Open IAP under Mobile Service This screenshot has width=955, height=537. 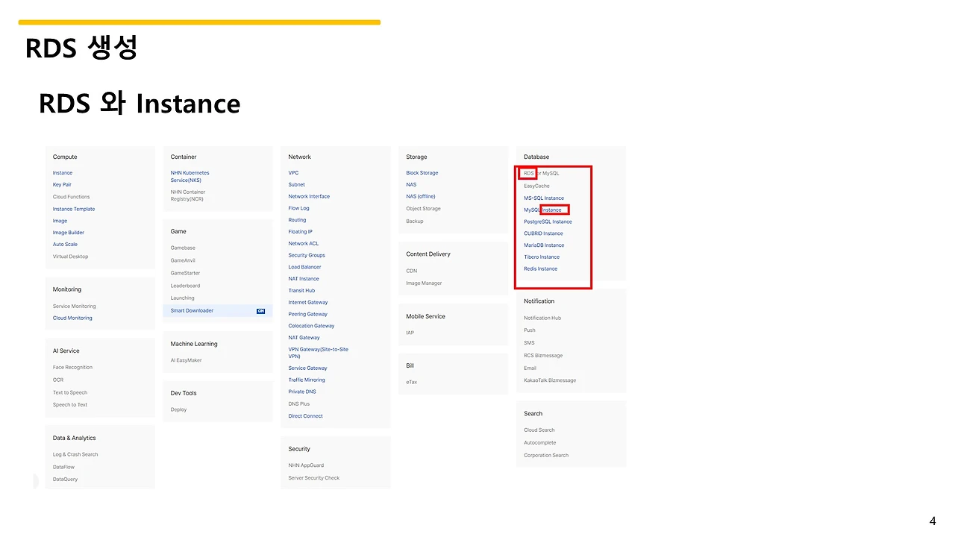[x=410, y=333]
